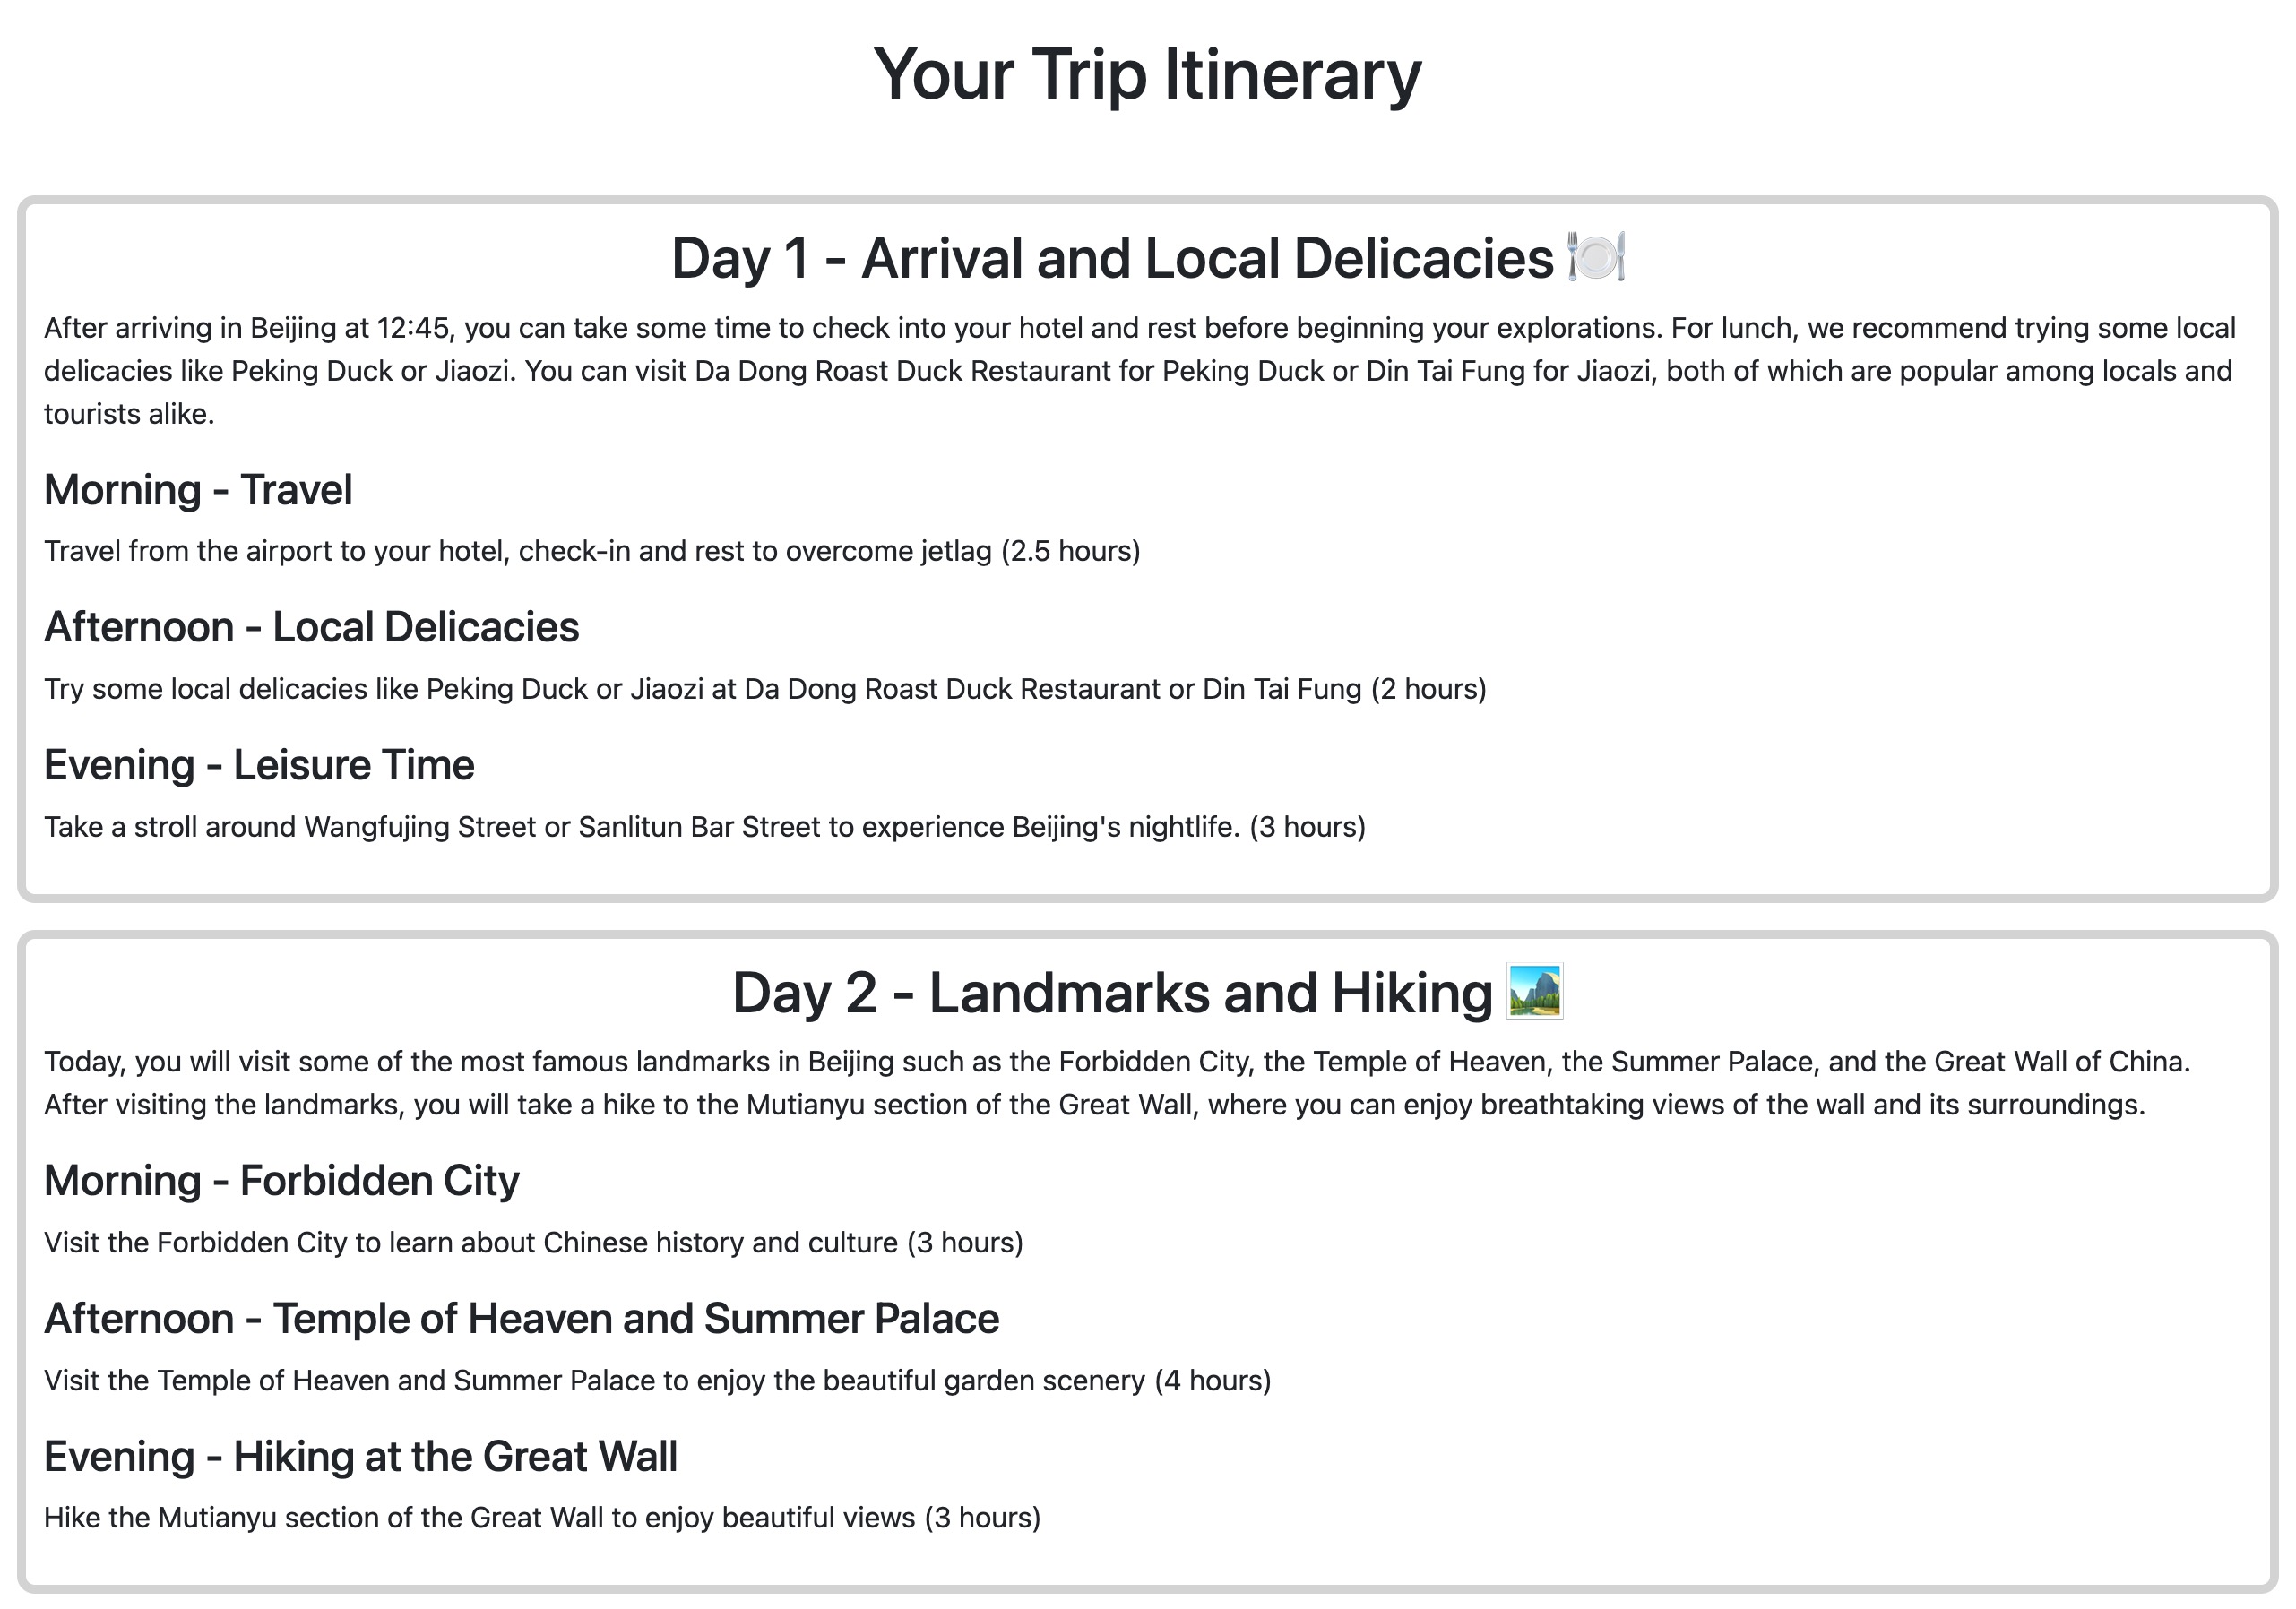Click the Temple of Heaven garden scenery description
Screen dimensions: 2296x1609
[x=657, y=1381]
